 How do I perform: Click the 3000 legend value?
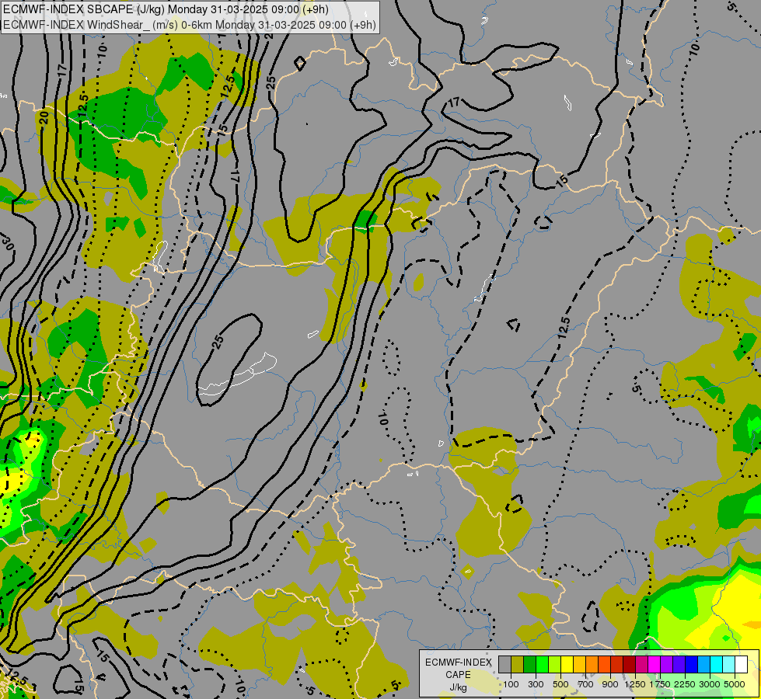(x=710, y=684)
